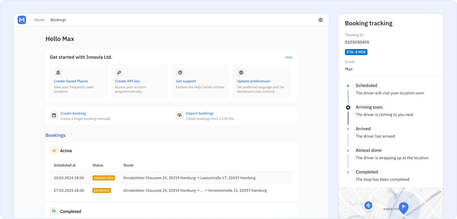The width and height of the screenshot is (457, 219).
Task: Click the Scheduled green timeline dot
Action: [348, 86]
